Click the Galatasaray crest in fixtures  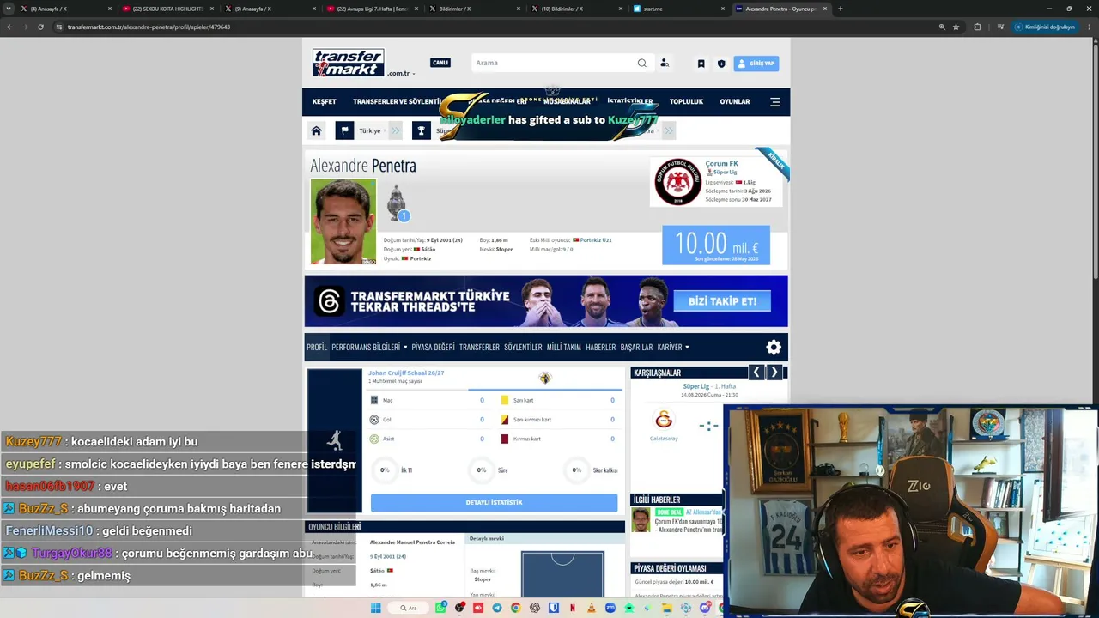point(664,420)
